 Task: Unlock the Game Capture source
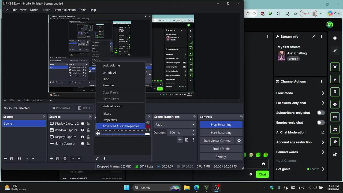click(x=88, y=144)
